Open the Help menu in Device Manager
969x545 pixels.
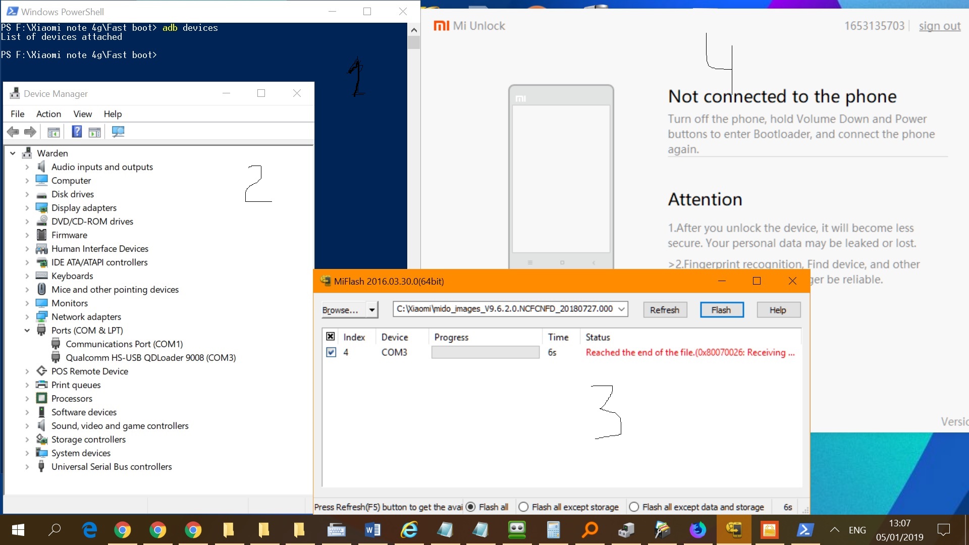[113, 114]
